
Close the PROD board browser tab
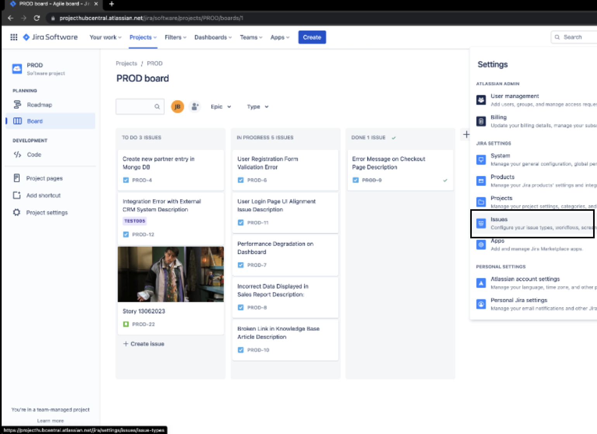tap(96, 4)
